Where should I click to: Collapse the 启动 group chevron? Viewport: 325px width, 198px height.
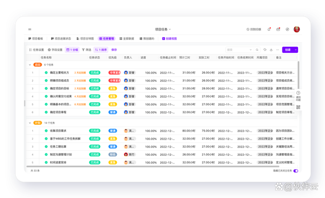coord(30,65)
